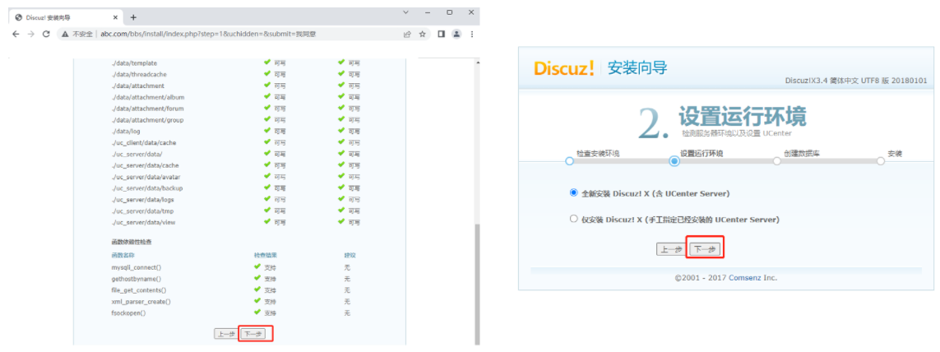Click the not-secure warning triangle icon
Screen dimensions: 940x352
(65, 35)
